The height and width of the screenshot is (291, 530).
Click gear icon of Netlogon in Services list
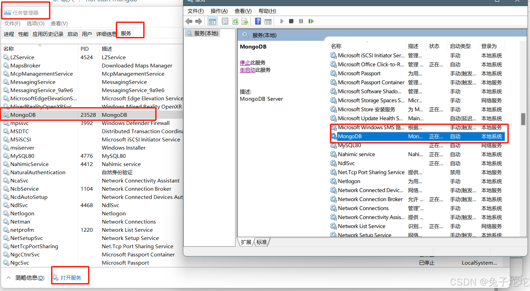pos(334,181)
